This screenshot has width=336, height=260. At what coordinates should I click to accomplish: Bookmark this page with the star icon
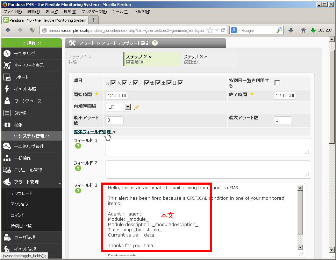210,30
